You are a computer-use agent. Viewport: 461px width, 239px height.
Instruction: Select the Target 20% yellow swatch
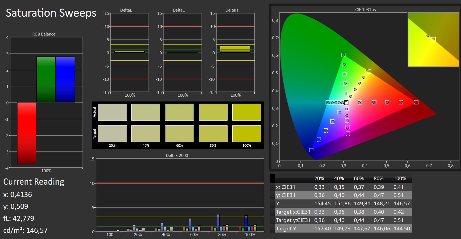coord(112,134)
